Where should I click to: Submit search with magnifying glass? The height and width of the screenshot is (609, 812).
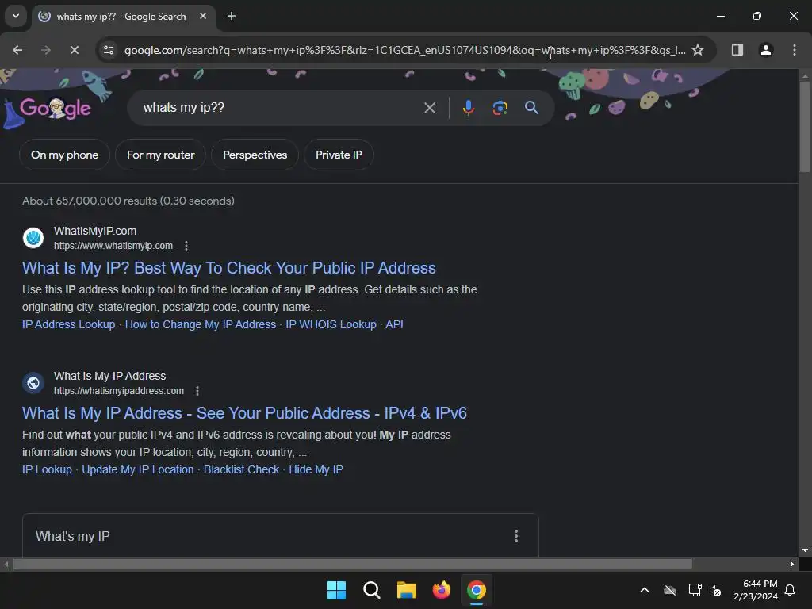(x=531, y=108)
